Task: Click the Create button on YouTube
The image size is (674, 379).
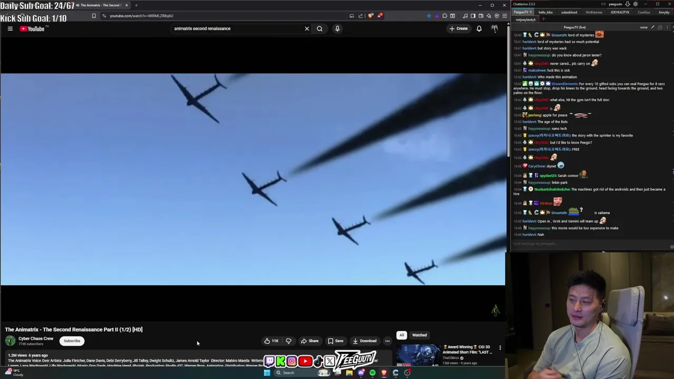Action: 459,28
